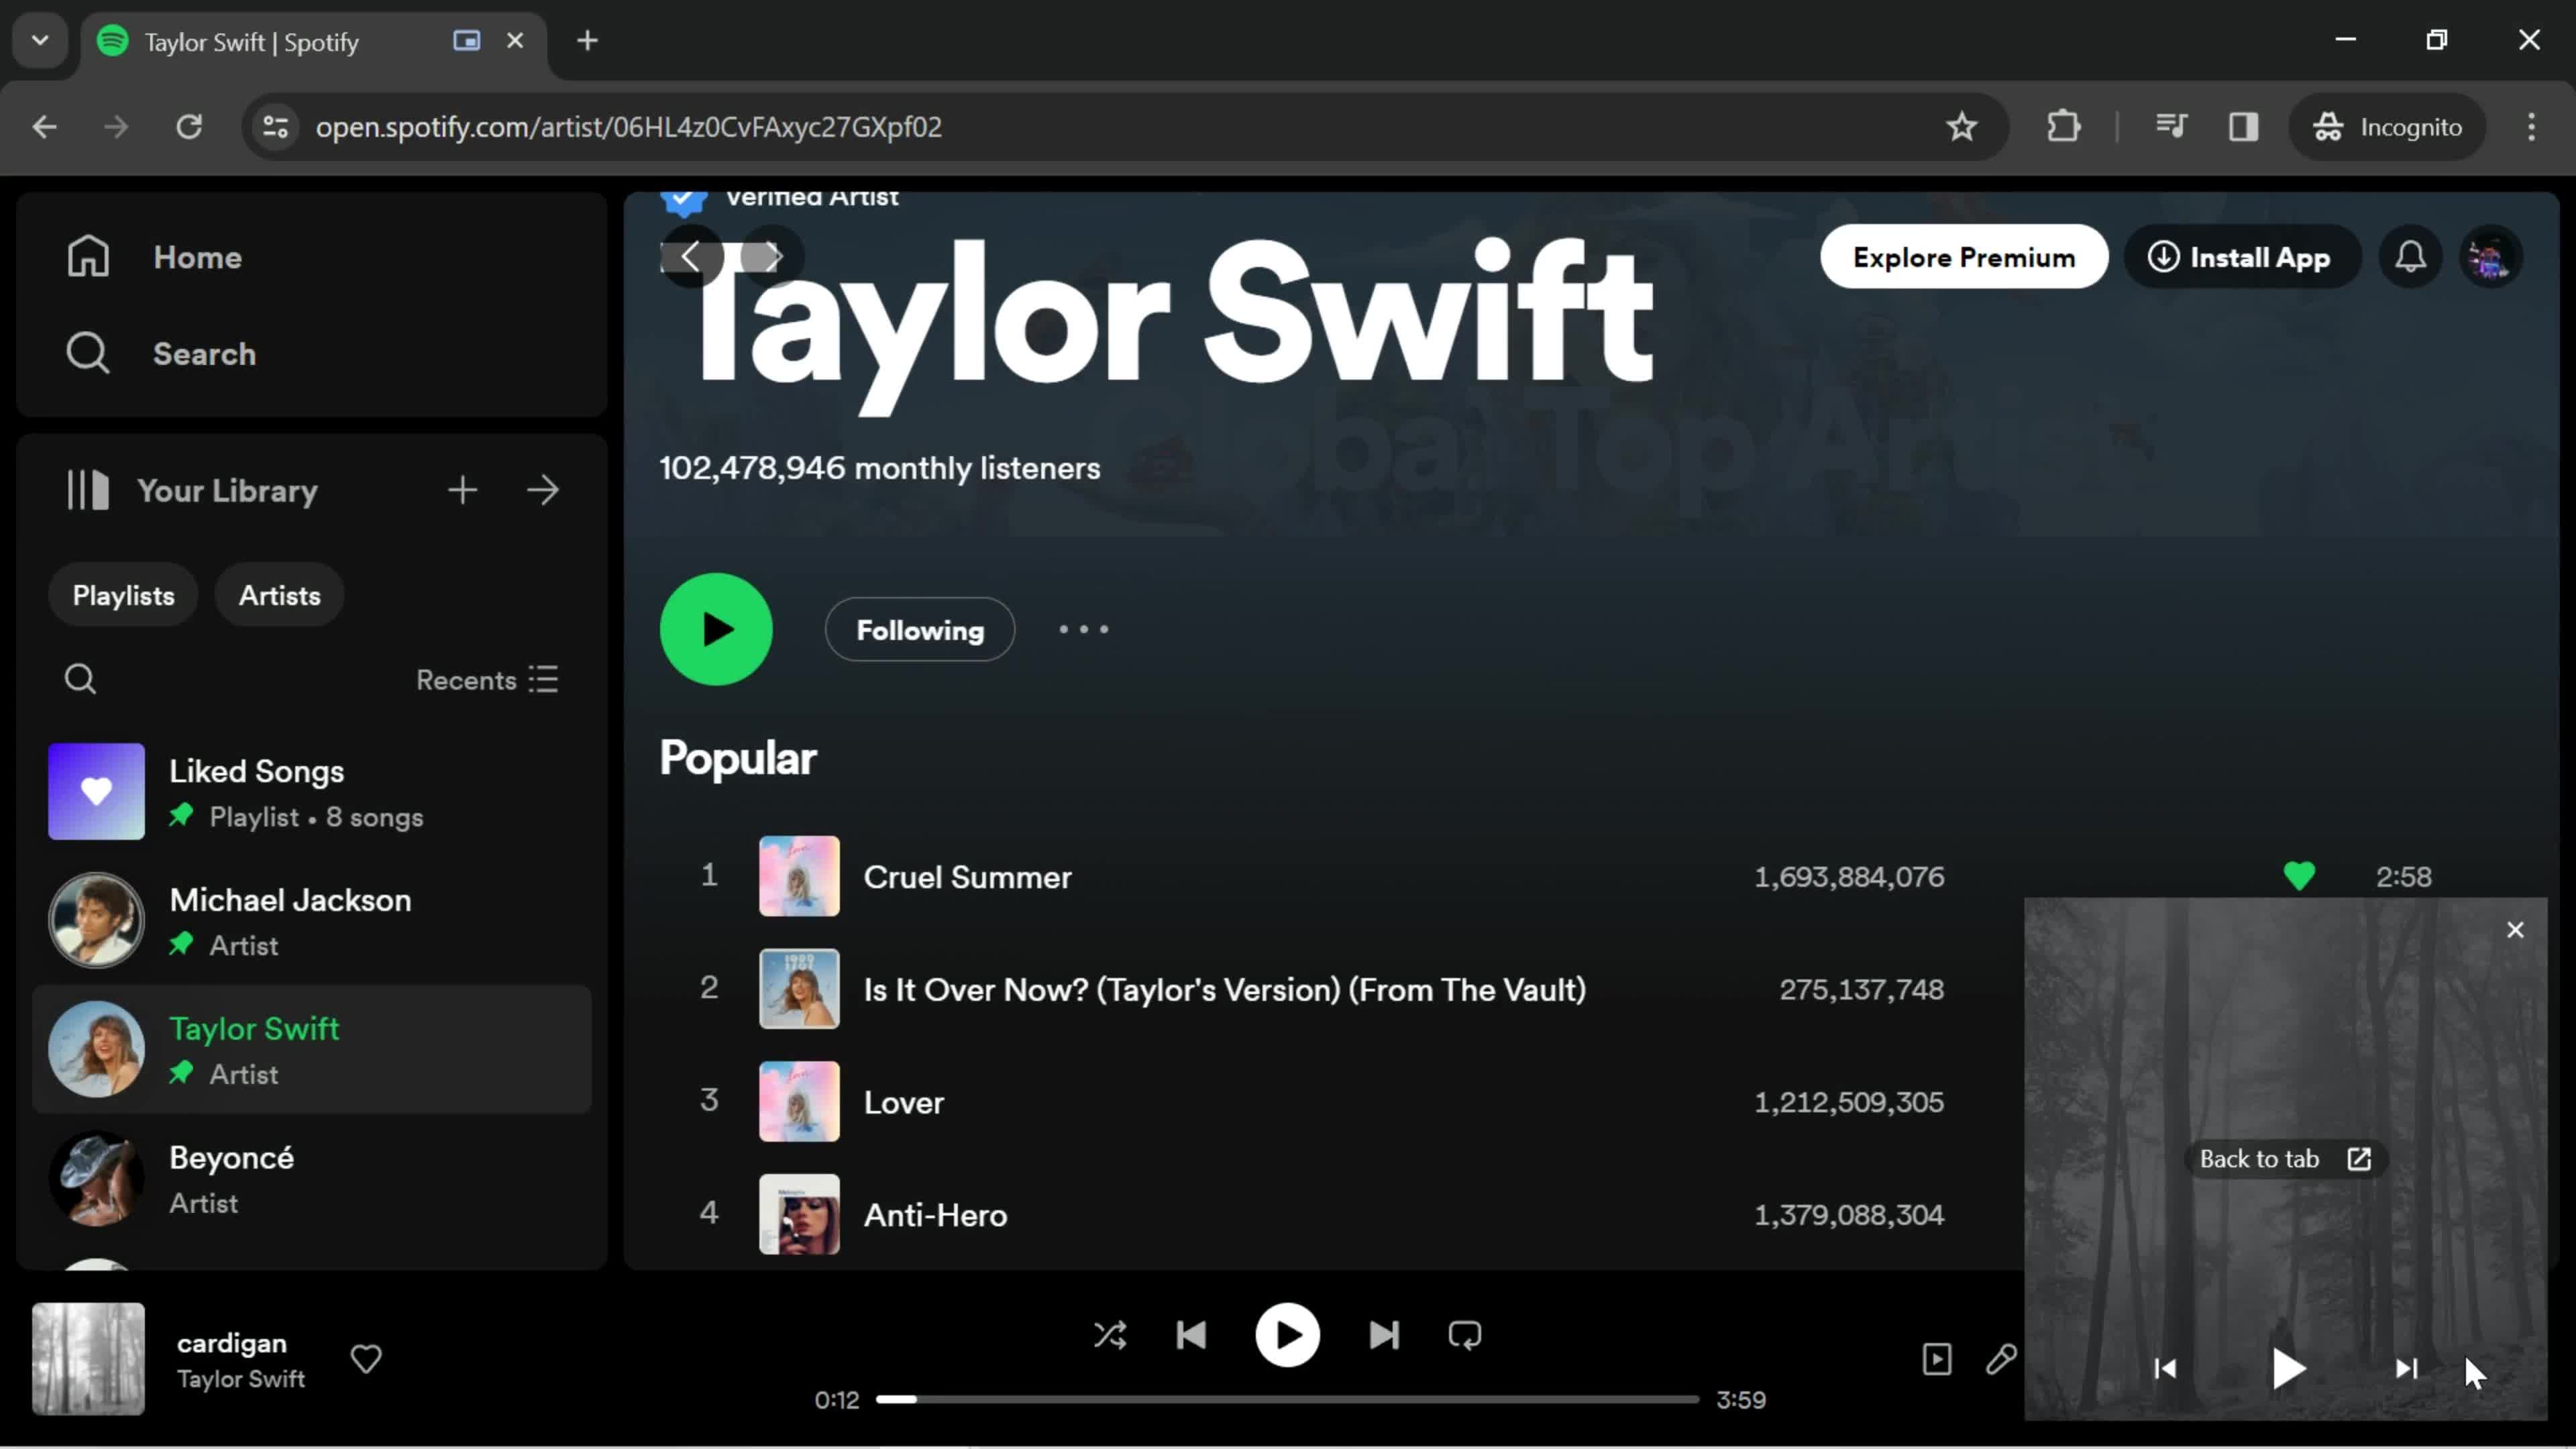This screenshot has width=2576, height=1449.
Task: Click the browser reload button
Action: [189, 127]
